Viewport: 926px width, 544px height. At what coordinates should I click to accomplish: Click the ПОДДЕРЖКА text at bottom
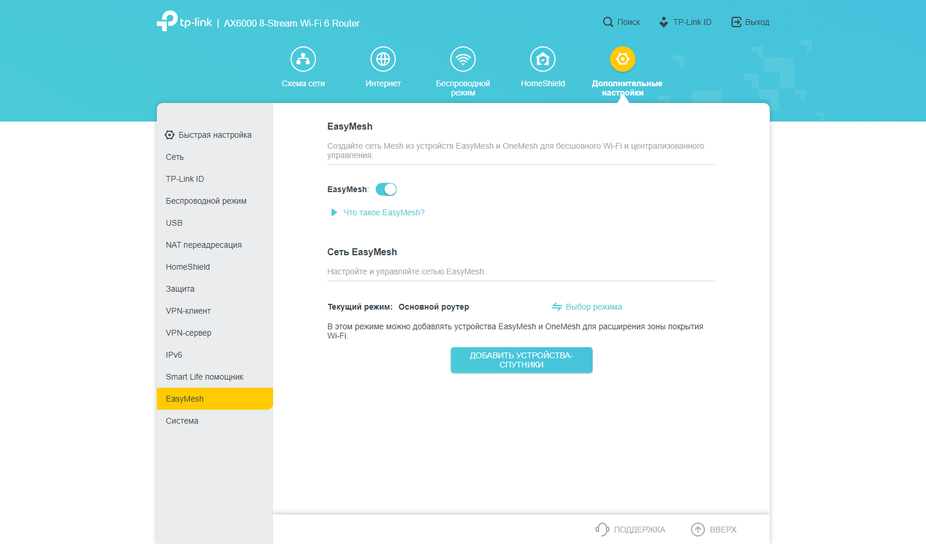(x=640, y=530)
